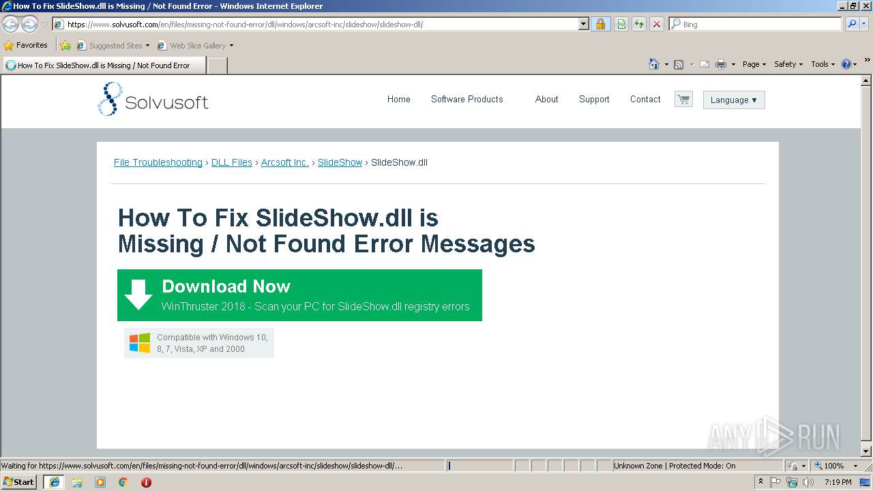This screenshot has width=873, height=491.
Task: Expand the address bar URL dropdown
Action: 583,24
